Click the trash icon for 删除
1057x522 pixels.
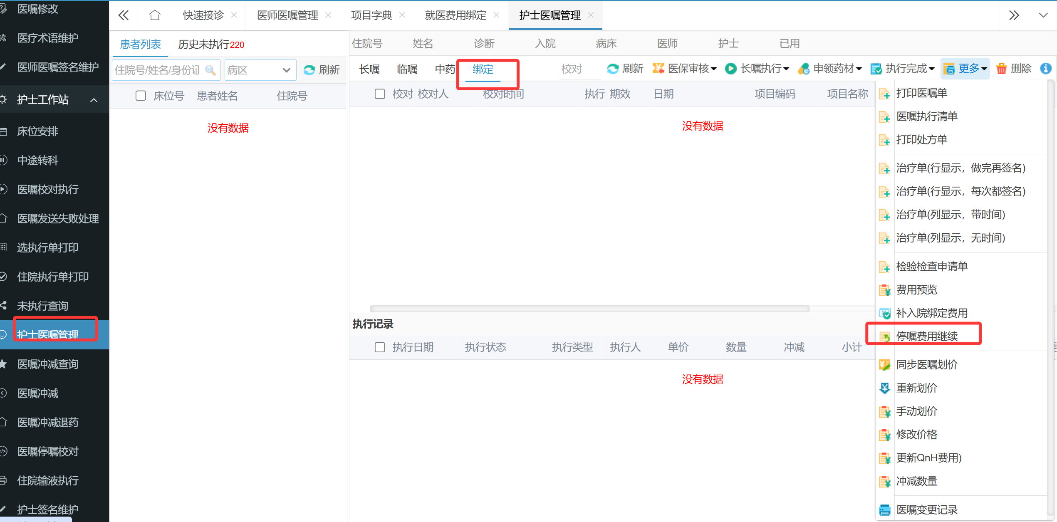coord(1001,69)
